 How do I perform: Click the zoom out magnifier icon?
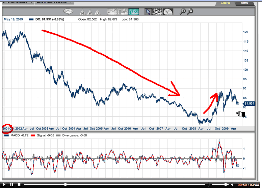(190, 12)
